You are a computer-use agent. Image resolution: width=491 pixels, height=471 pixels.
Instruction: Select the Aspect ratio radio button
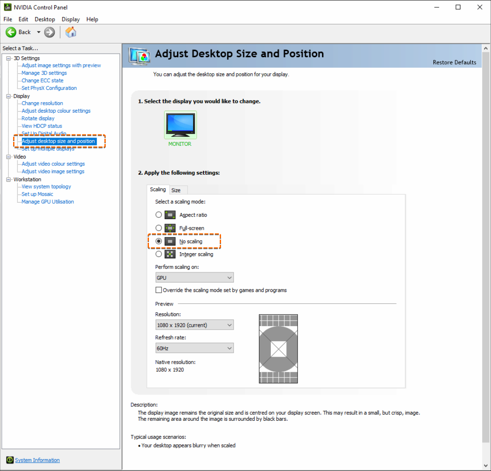coord(159,215)
